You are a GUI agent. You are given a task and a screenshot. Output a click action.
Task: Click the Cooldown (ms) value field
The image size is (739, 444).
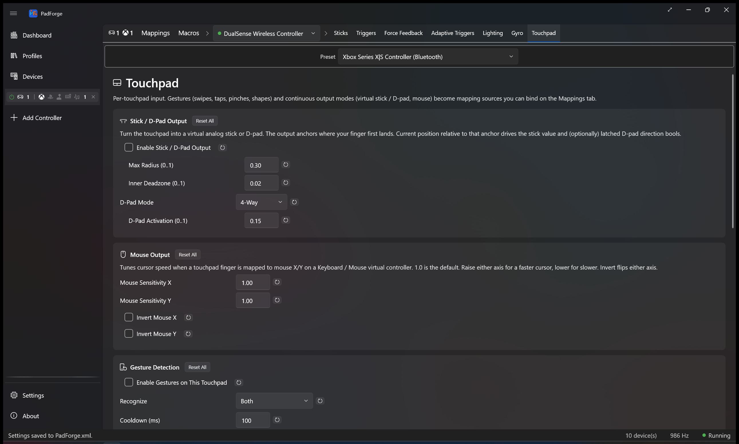(253, 420)
